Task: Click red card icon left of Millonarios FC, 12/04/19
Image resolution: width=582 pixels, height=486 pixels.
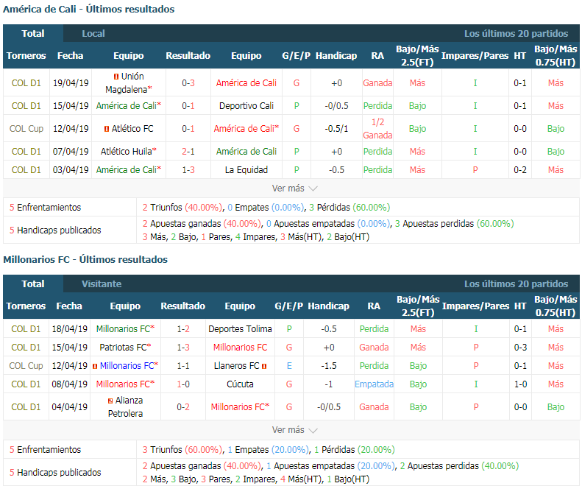Action: point(95,367)
